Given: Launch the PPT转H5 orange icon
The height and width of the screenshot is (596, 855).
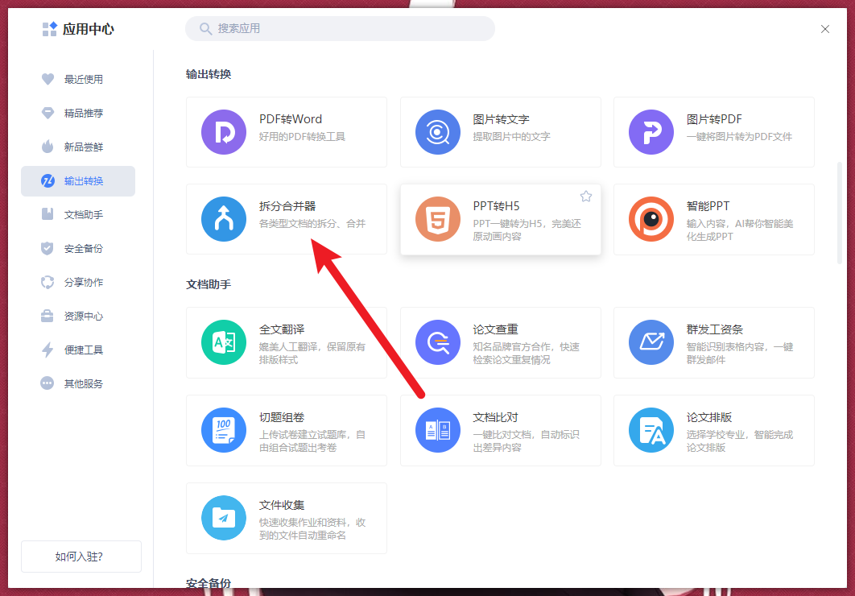Looking at the screenshot, I should 437,219.
